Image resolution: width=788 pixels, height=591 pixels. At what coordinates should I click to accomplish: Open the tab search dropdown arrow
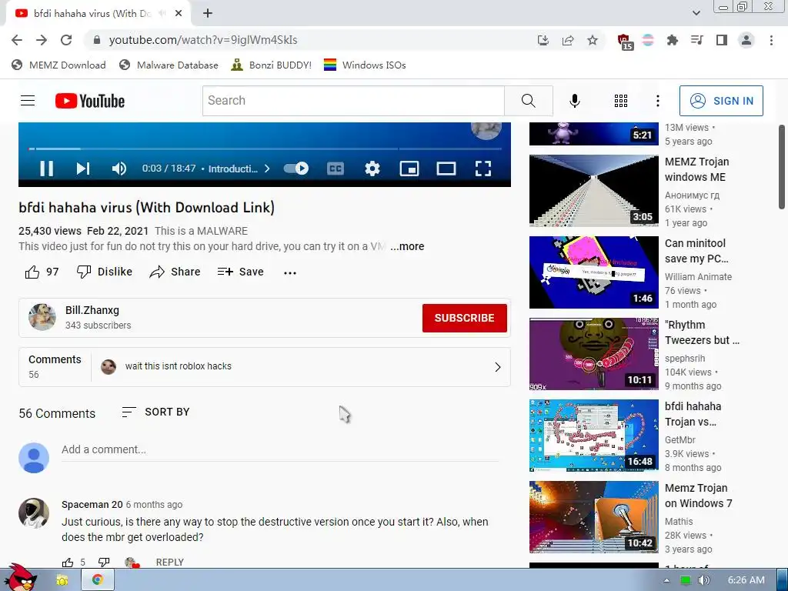click(x=696, y=14)
